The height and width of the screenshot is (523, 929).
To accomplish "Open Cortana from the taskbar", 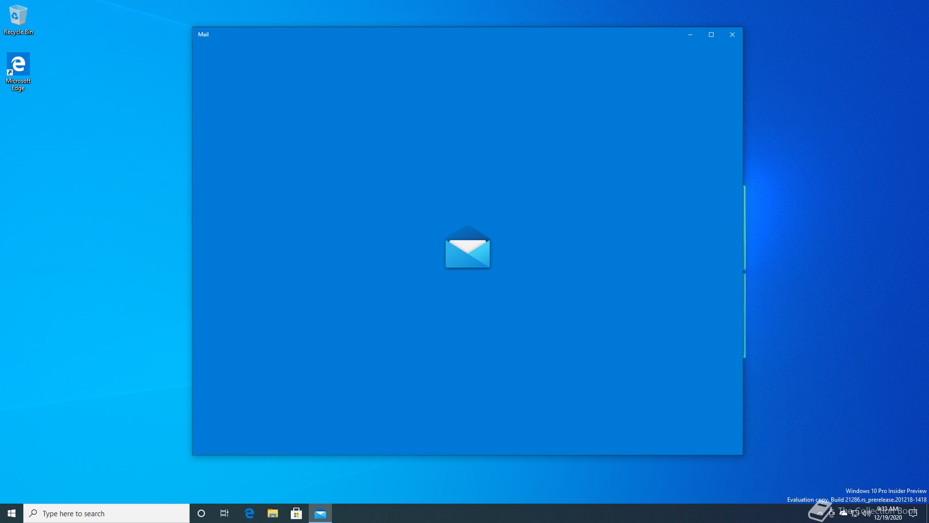I will [x=201, y=513].
